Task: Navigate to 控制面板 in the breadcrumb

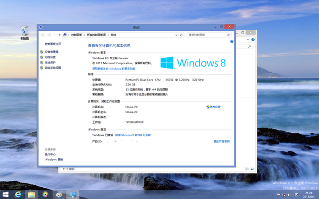Action: (77, 35)
